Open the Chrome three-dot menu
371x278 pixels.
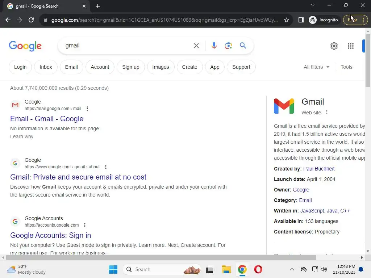point(363,20)
